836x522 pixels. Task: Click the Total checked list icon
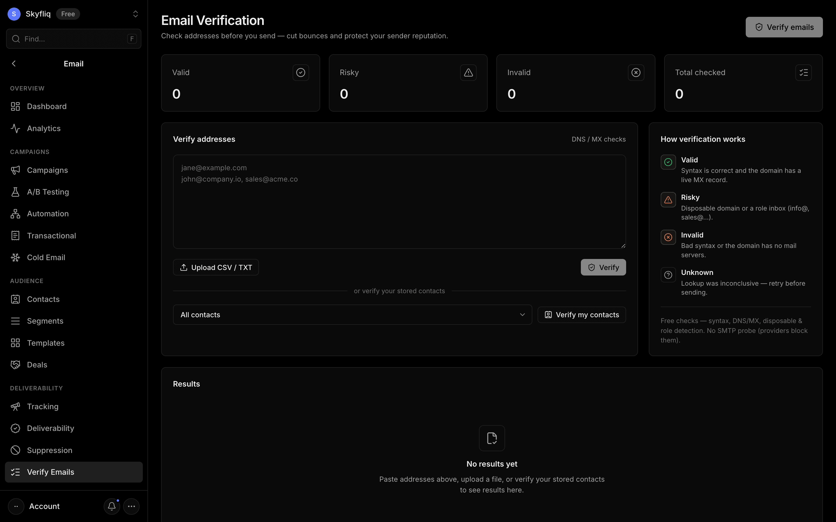[803, 72]
